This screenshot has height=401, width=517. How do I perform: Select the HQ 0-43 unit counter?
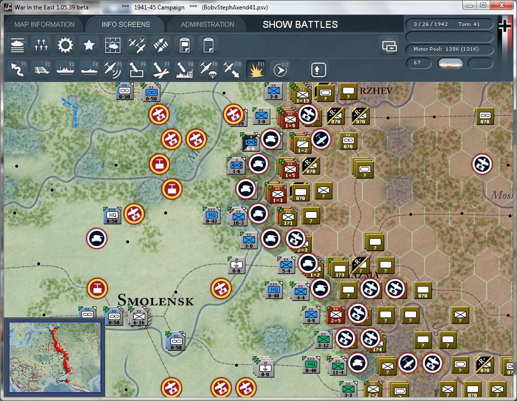(x=211, y=216)
